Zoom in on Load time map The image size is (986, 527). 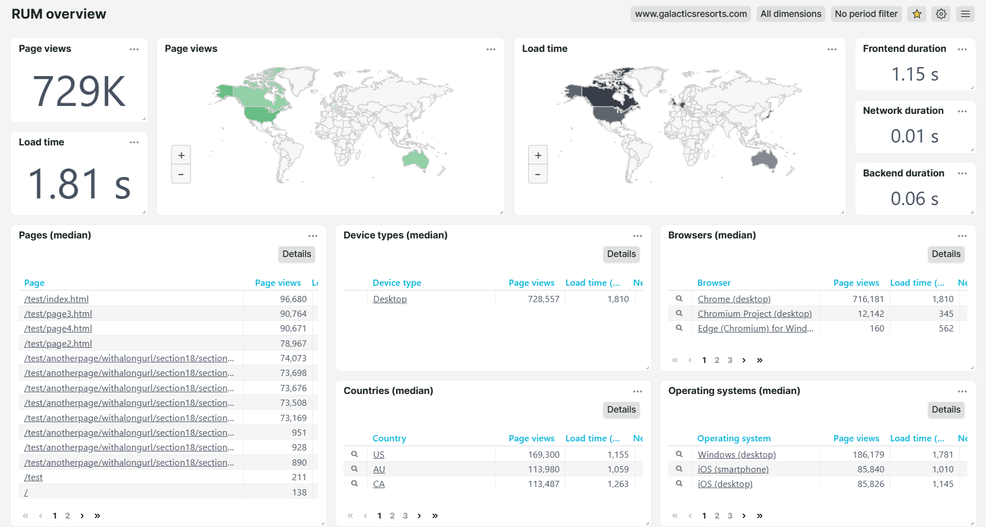(x=538, y=155)
